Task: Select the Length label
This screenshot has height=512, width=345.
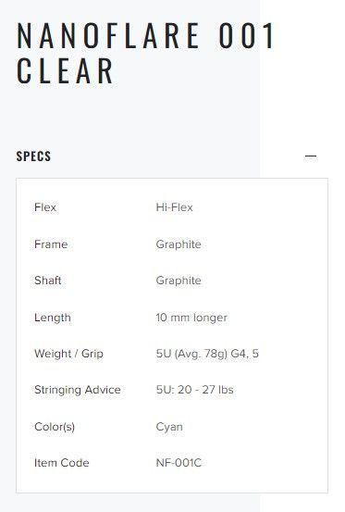Action: click(x=53, y=318)
